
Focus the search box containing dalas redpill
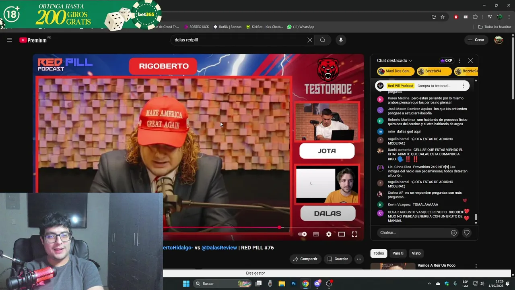click(238, 40)
